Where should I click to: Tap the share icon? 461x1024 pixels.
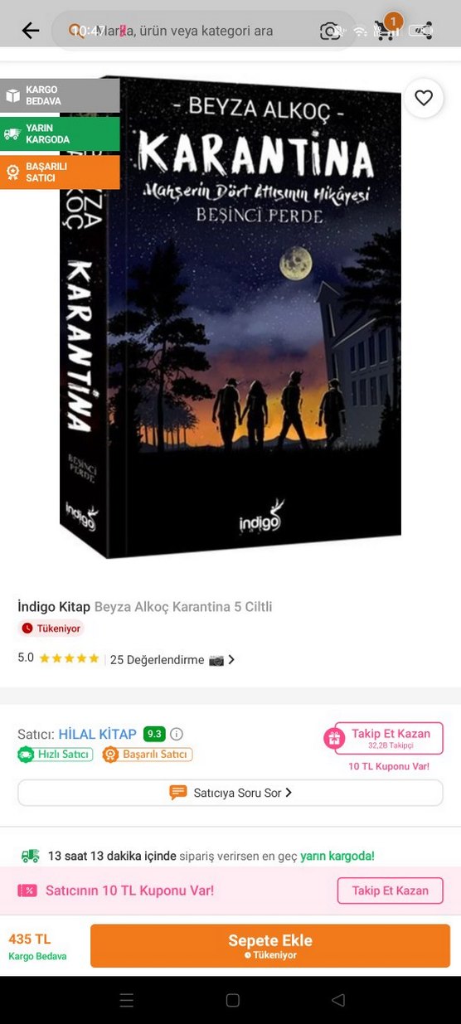[x=423, y=32]
